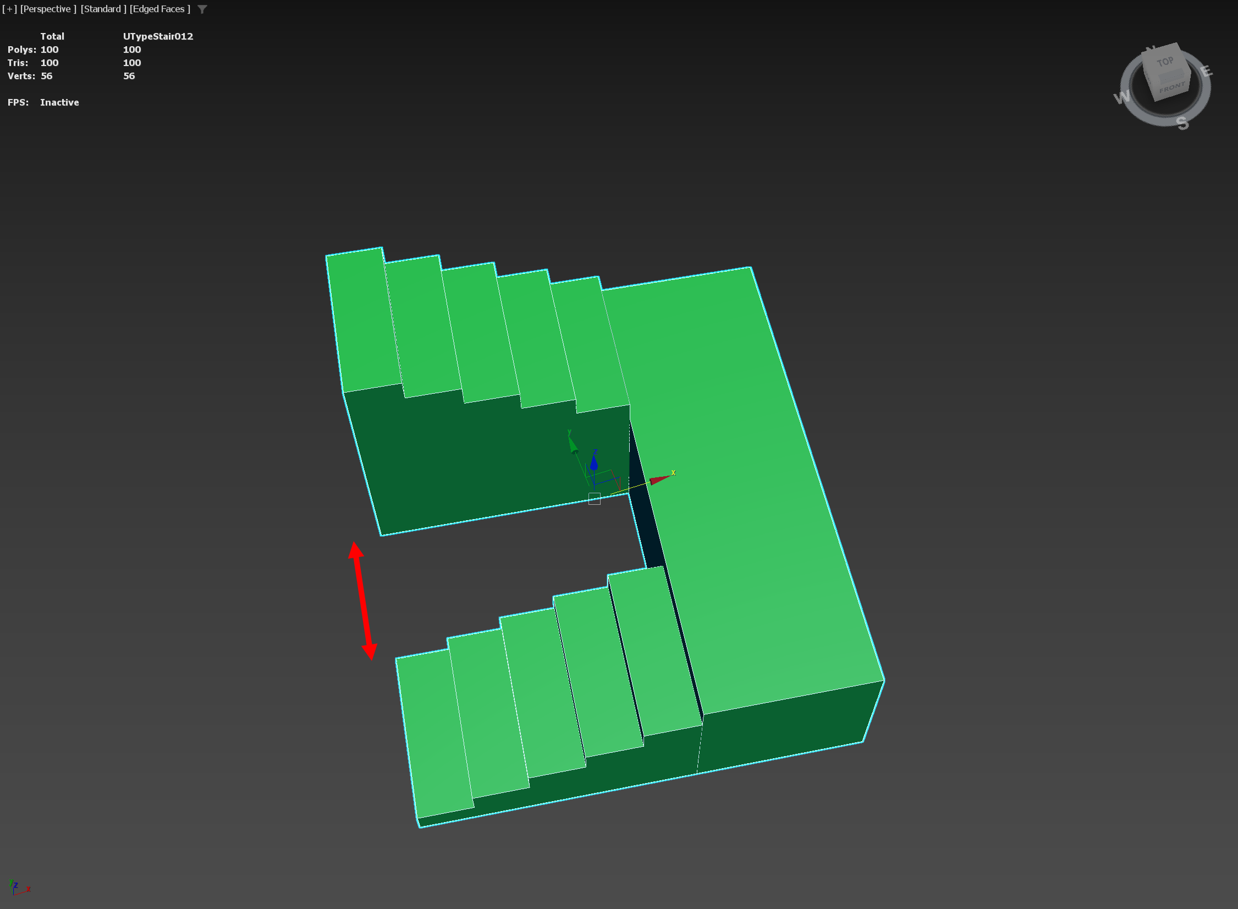Open the [Standard] shading quality menu
The image size is (1238, 909).
point(103,9)
